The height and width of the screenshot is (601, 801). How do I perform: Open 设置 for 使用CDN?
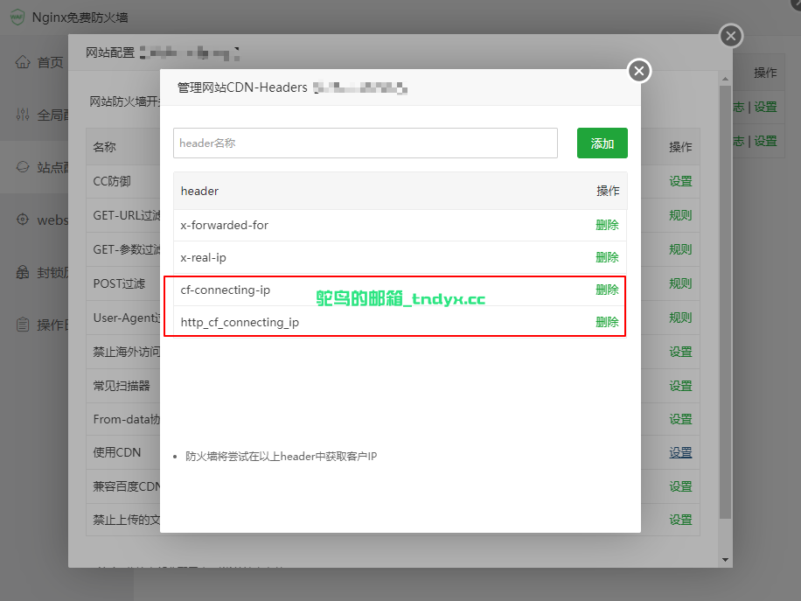tap(680, 452)
